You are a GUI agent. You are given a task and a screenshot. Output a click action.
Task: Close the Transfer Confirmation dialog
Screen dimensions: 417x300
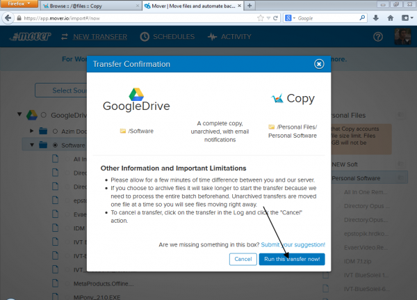[319, 64]
